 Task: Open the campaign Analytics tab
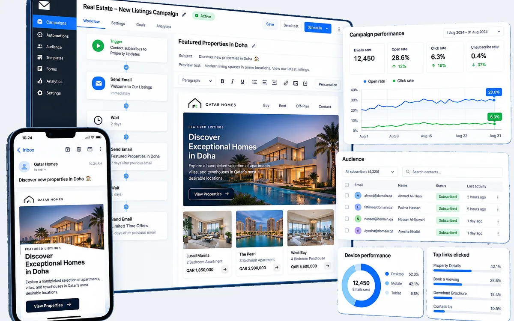click(164, 26)
